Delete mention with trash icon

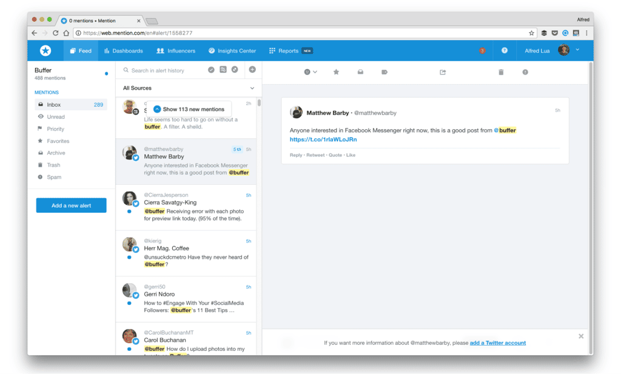coord(501,72)
